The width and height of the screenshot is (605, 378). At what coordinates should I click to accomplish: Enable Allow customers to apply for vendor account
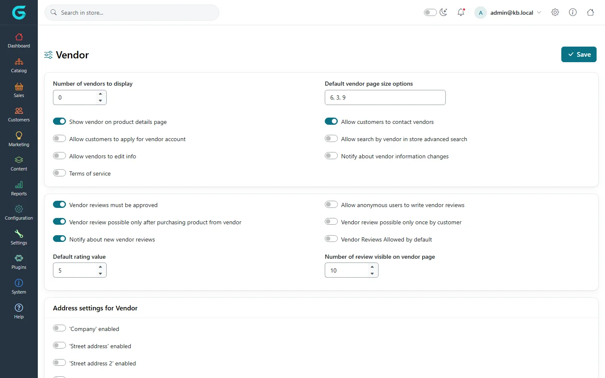click(x=59, y=139)
